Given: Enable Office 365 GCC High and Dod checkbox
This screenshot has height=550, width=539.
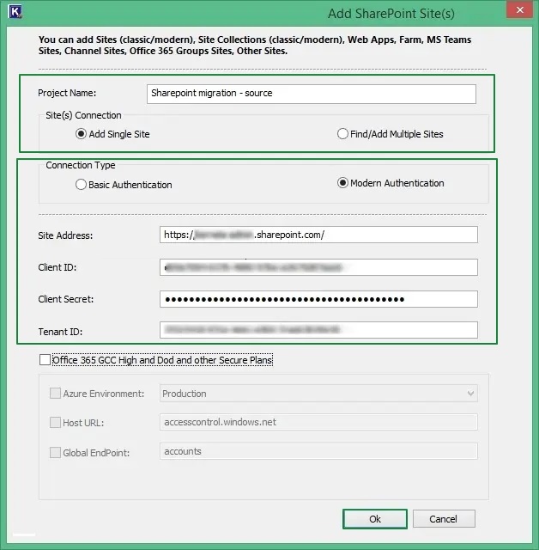Looking at the screenshot, I should pos(45,360).
